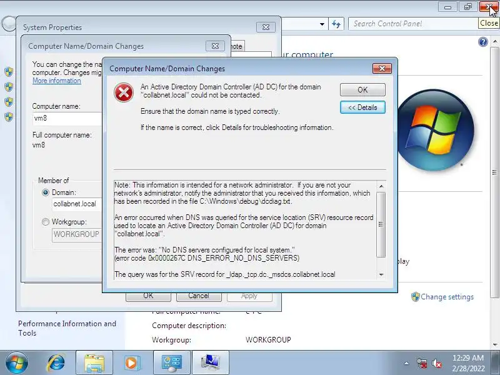
Task: Launch Internet Explorer from taskbar
Action: tap(56, 363)
